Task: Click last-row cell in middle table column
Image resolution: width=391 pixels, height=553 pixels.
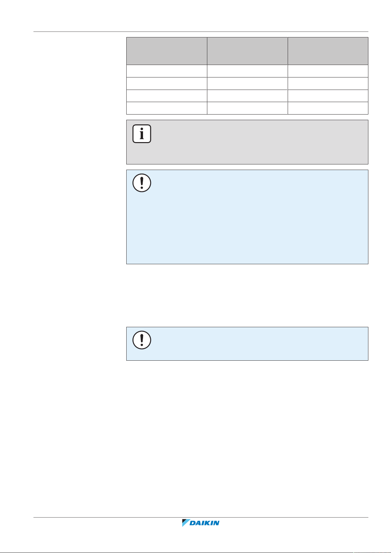Action: pyautogui.click(x=247, y=108)
